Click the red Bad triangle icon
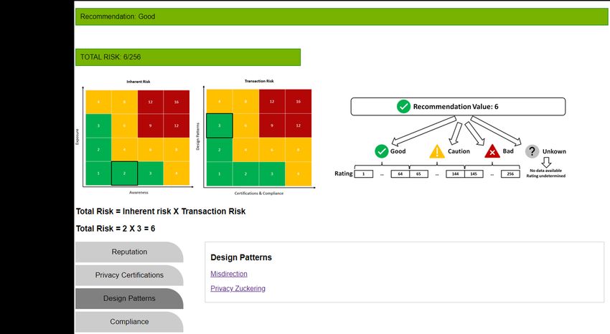The width and height of the screenshot is (610, 334). click(492, 151)
